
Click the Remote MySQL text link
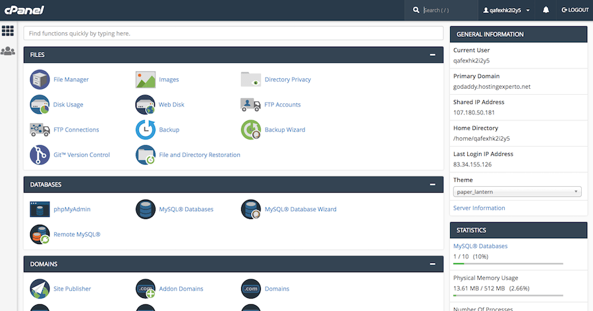(77, 234)
